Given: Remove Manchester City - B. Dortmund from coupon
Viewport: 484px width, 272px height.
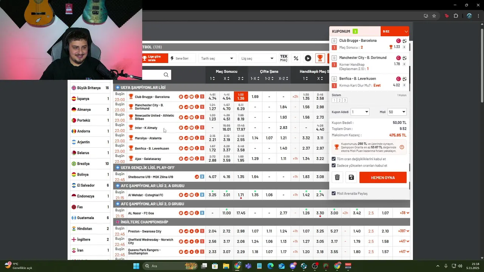Looking at the screenshot, I should coord(404,64).
